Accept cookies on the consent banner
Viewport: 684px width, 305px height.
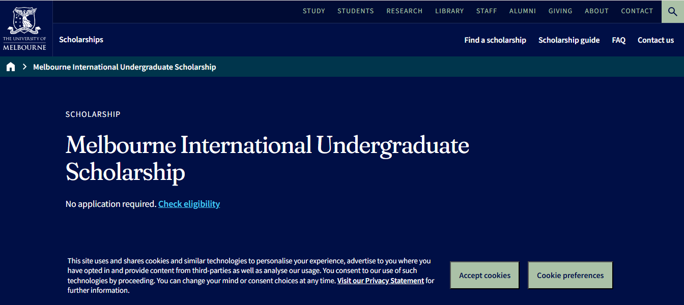(x=484, y=275)
